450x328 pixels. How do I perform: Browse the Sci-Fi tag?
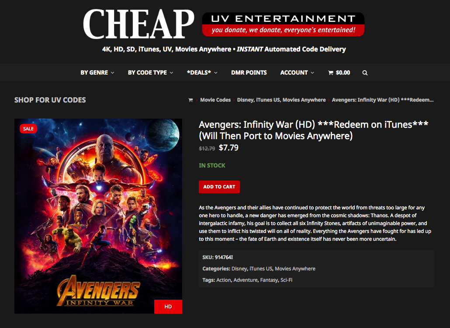(x=286, y=280)
